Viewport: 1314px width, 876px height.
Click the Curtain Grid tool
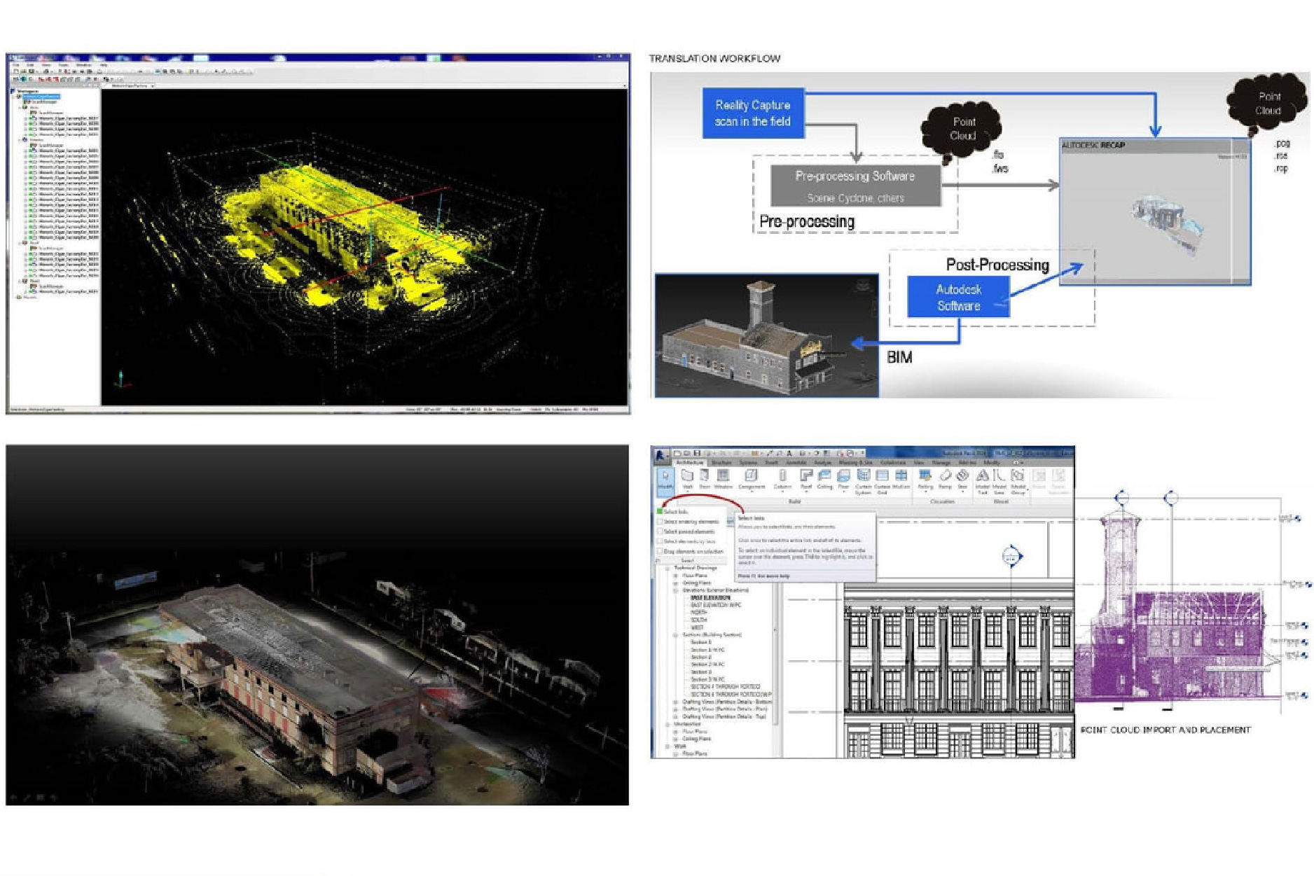pos(882,482)
